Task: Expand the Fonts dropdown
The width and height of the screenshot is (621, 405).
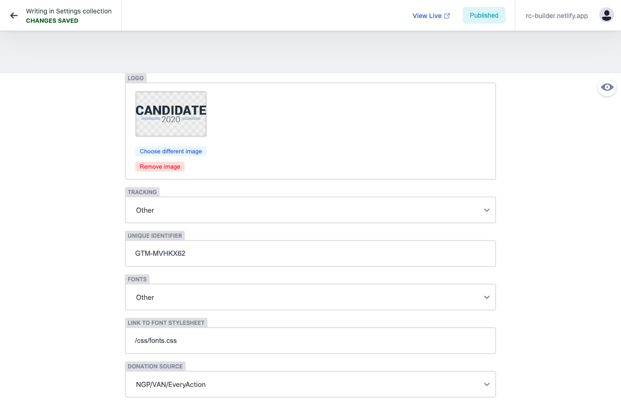Action: [x=310, y=297]
